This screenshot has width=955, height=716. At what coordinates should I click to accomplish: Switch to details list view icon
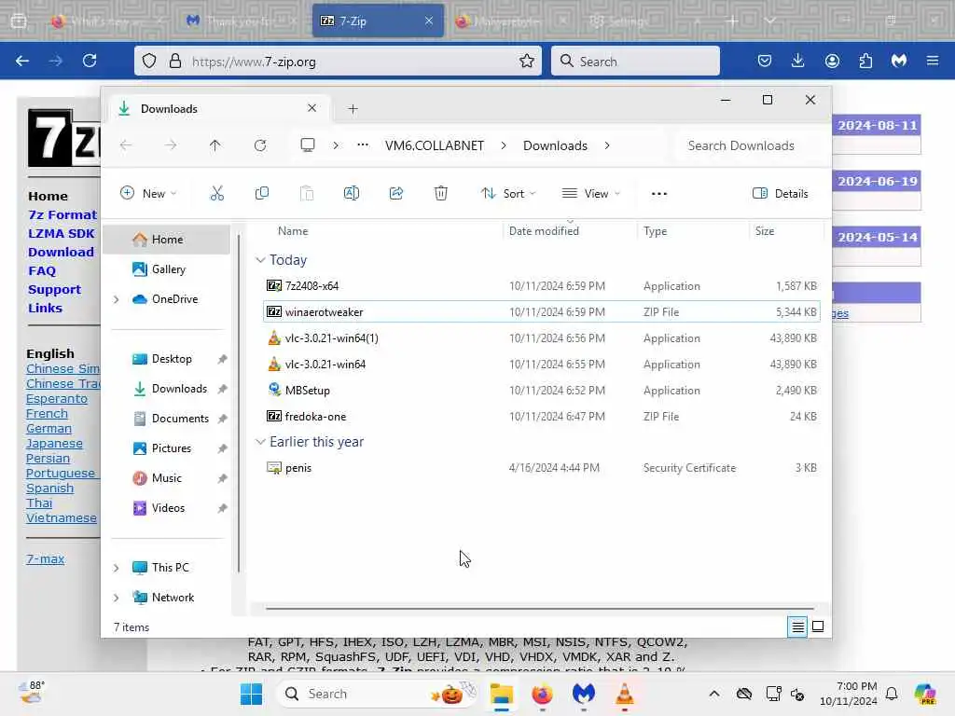click(x=798, y=626)
